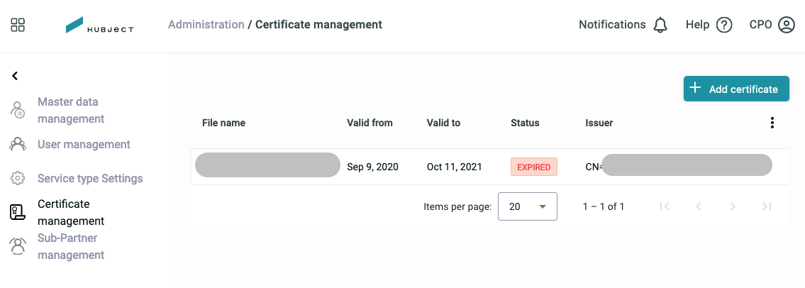The image size is (805, 288).
Task: Click the Add certificate button
Action: (x=736, y=89)
